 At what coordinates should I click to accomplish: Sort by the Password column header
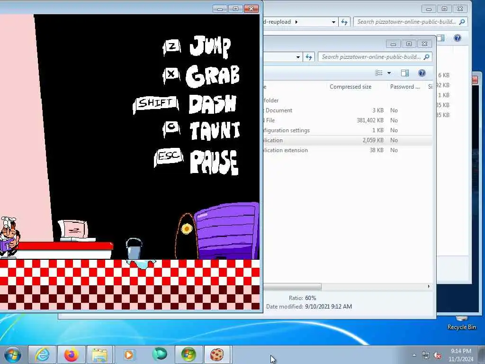(405, 87)
